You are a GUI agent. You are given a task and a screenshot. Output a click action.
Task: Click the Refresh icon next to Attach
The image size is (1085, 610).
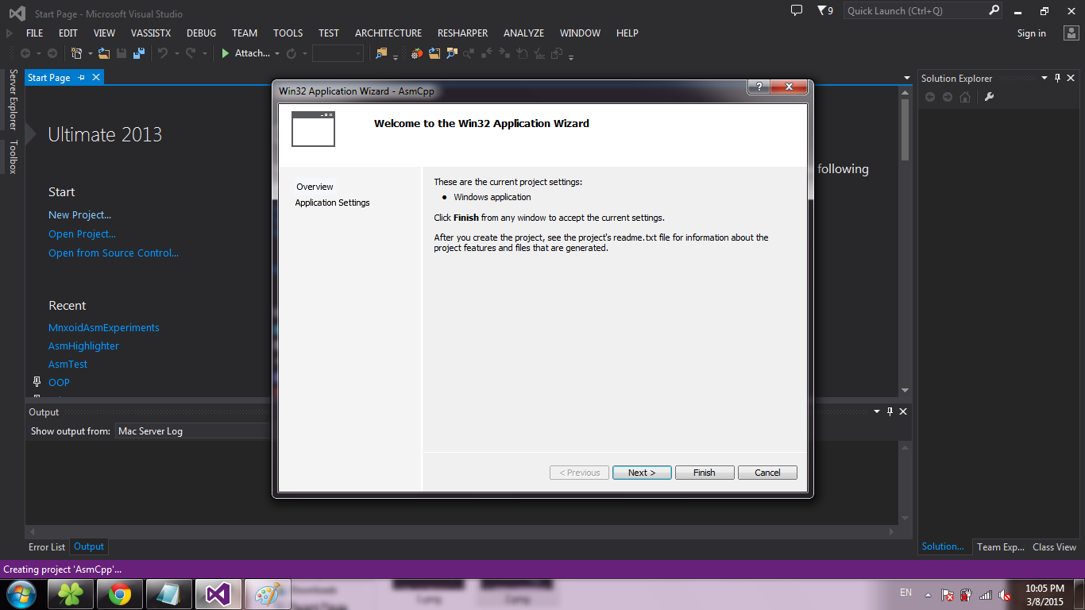292,53
